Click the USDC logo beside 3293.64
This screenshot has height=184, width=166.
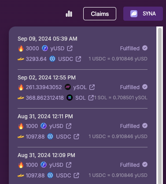click(x=52, y=59)
